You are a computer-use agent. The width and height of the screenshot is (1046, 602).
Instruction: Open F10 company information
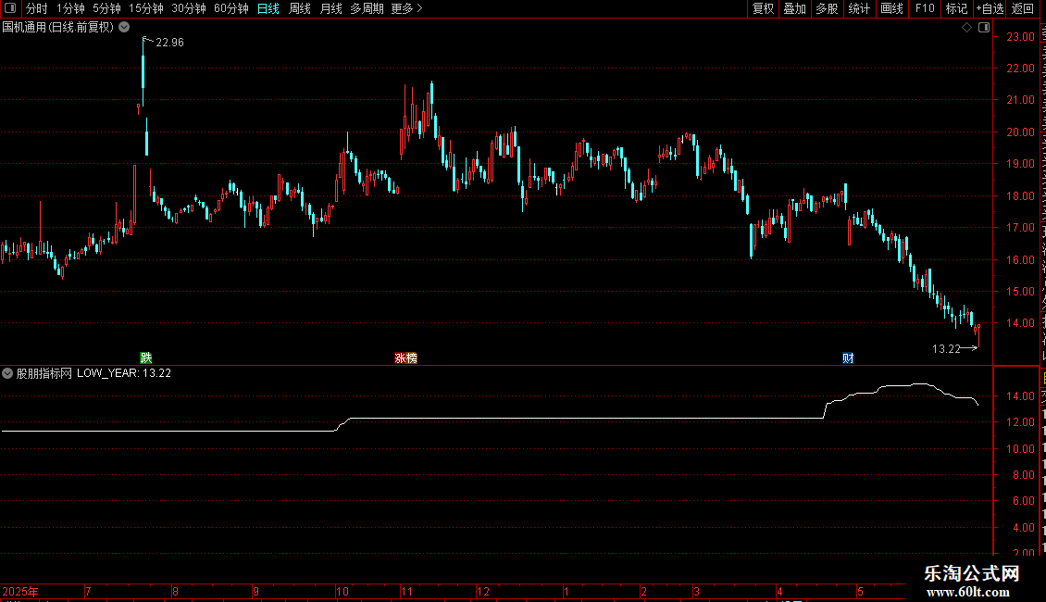[x=925, y=8]
